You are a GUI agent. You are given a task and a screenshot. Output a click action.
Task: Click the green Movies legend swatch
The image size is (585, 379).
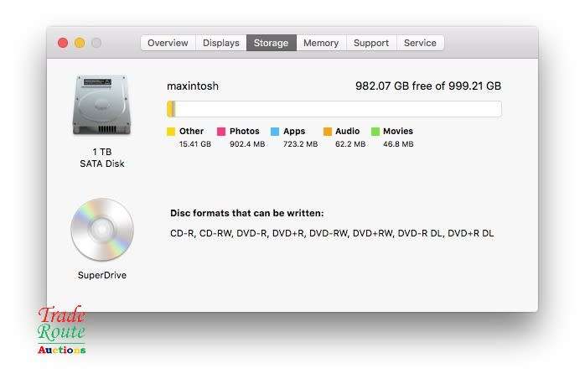click(x=375, y=132)
